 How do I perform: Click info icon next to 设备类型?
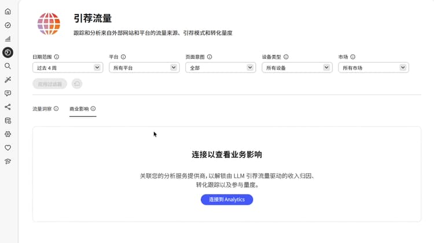click(x=286, y=57)
